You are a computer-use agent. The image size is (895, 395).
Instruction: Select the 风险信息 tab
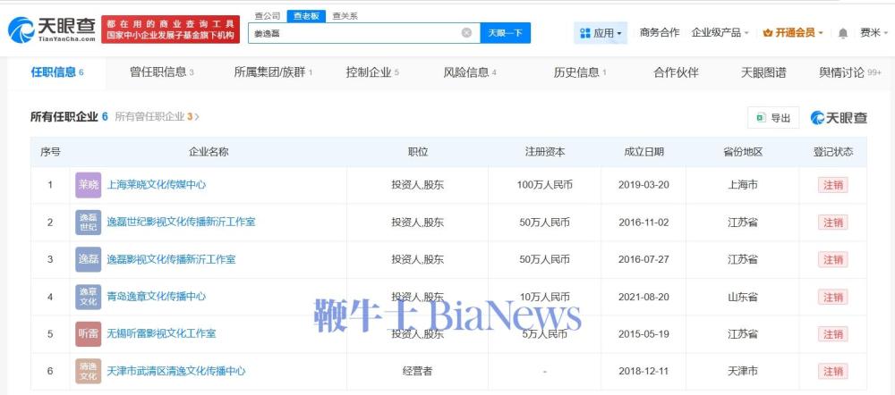click(x=470, y=72)
